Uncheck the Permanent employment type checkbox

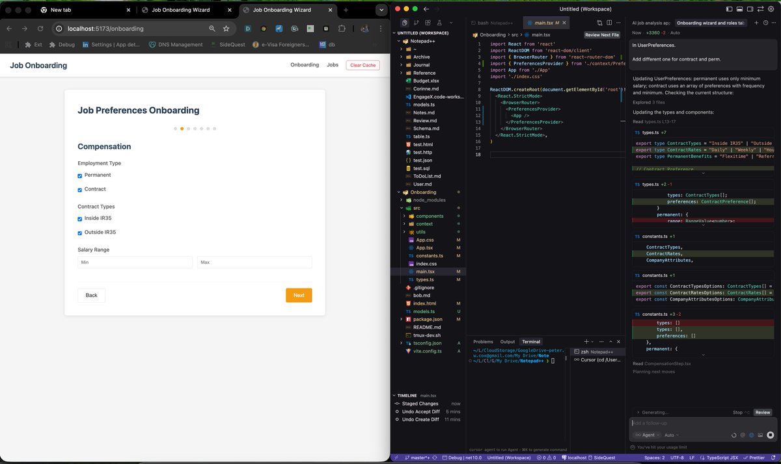coord(80,175)
